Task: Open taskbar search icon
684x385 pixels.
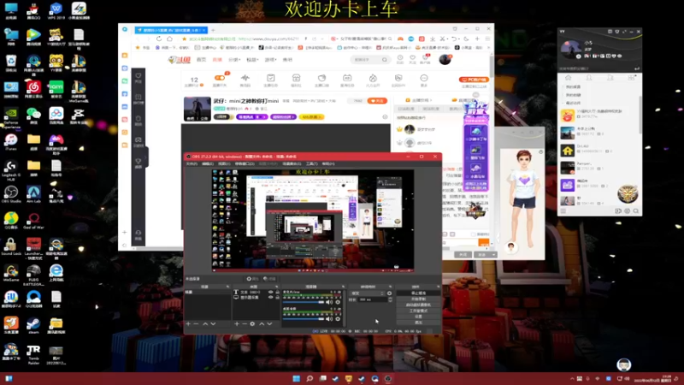Action: point(310,378)
